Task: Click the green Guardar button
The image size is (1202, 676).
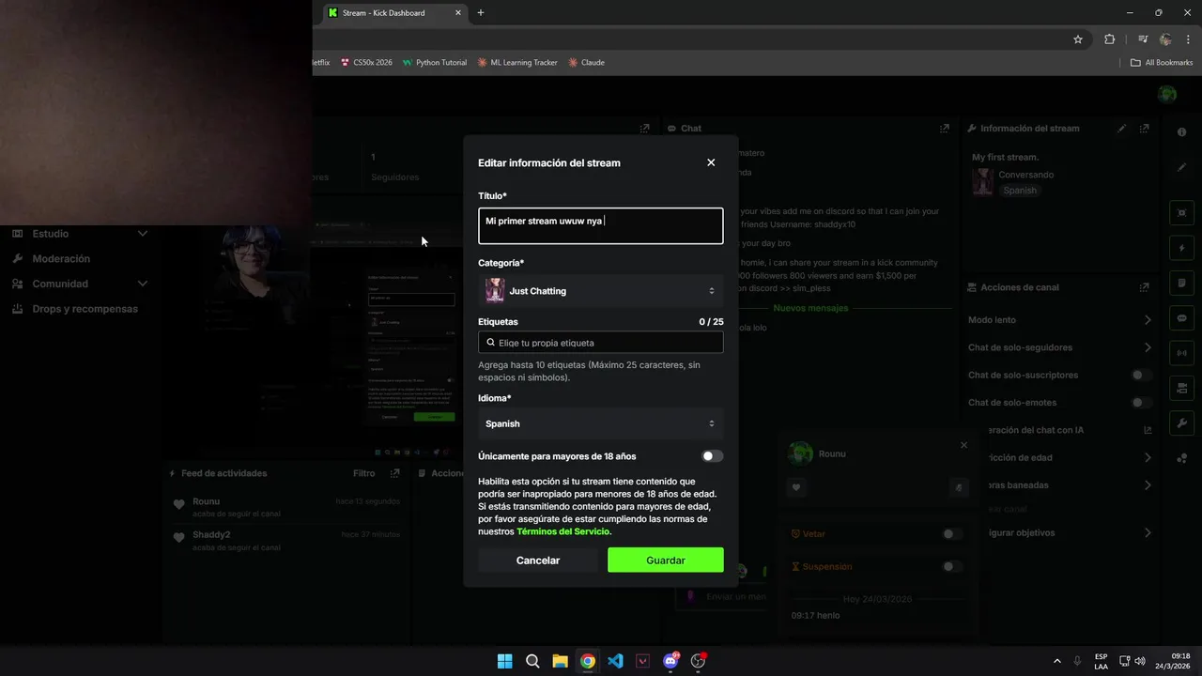Action: [x=665, y=560]
